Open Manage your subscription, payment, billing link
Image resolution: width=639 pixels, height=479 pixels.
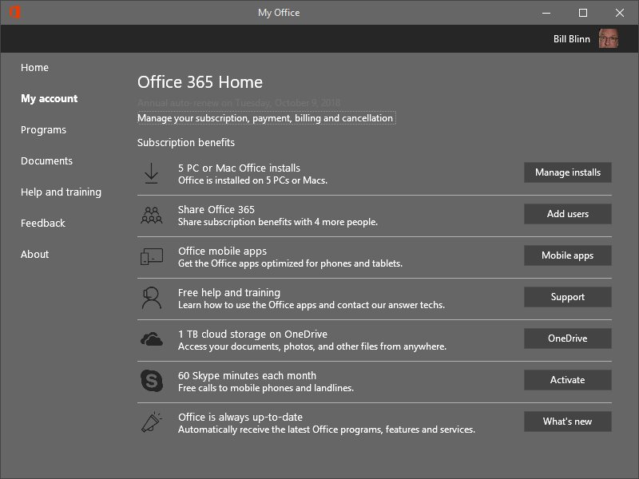tap(266, 118)
